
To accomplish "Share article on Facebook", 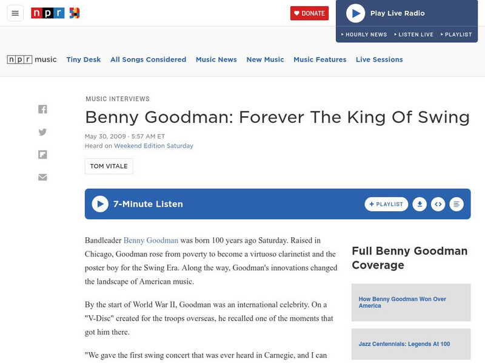I will [x=42, y=110].
